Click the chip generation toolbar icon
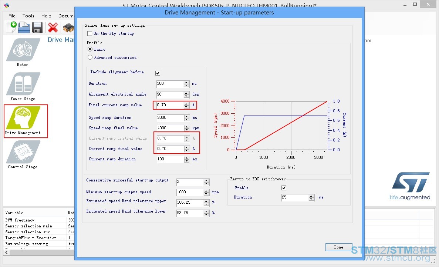The image size is (439, 267). pyautogui.click(x=68, y=28)
